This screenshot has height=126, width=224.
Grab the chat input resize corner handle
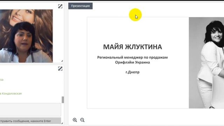pos(62,123)
